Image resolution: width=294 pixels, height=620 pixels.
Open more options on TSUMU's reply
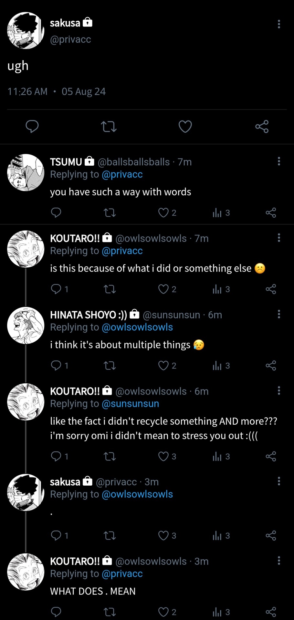point(279,161)
